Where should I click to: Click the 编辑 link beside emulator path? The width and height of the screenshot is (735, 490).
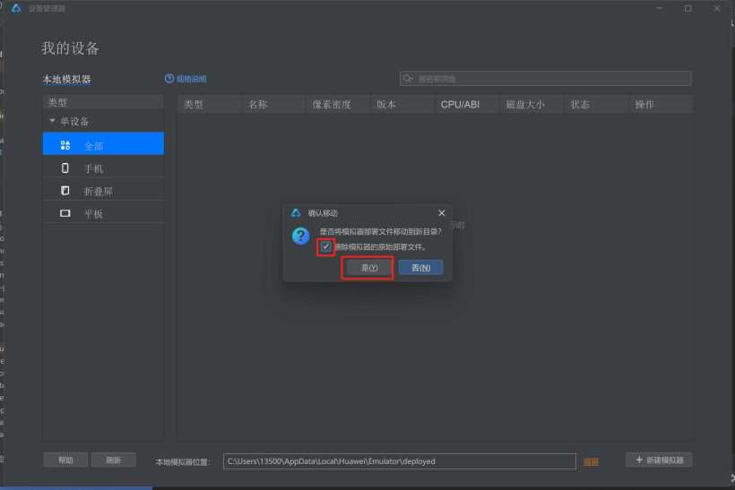point(591,461)
